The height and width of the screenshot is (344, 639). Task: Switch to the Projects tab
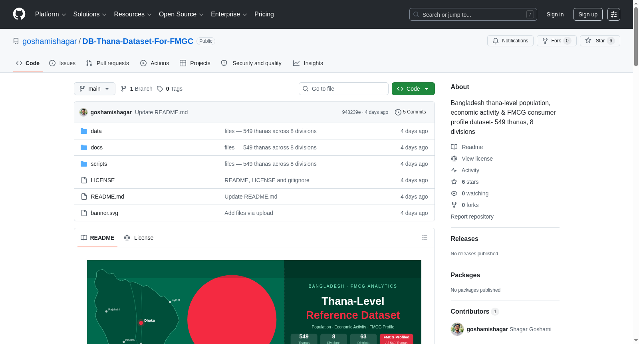point(195,63)
